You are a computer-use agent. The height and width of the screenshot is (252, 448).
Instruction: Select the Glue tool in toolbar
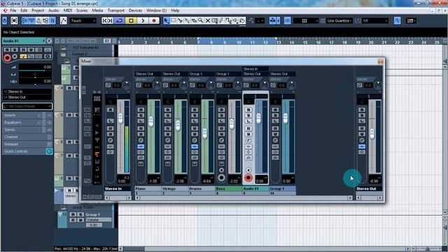[187, 20]
